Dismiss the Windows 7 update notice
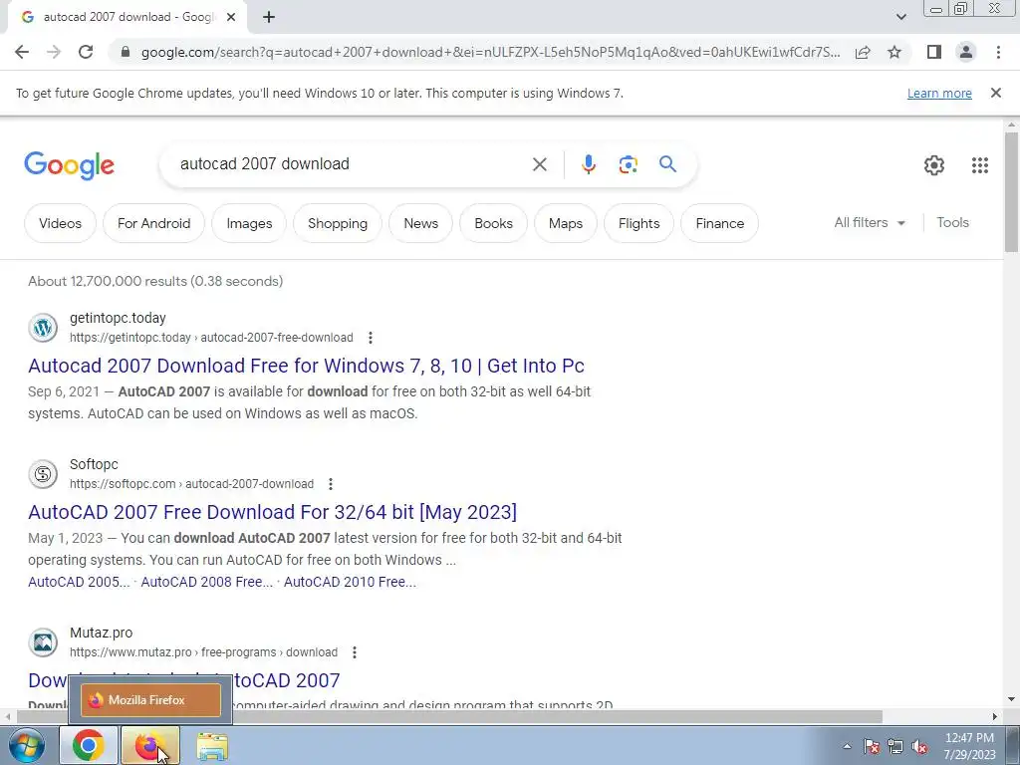1020x765 pixels. 996,93
